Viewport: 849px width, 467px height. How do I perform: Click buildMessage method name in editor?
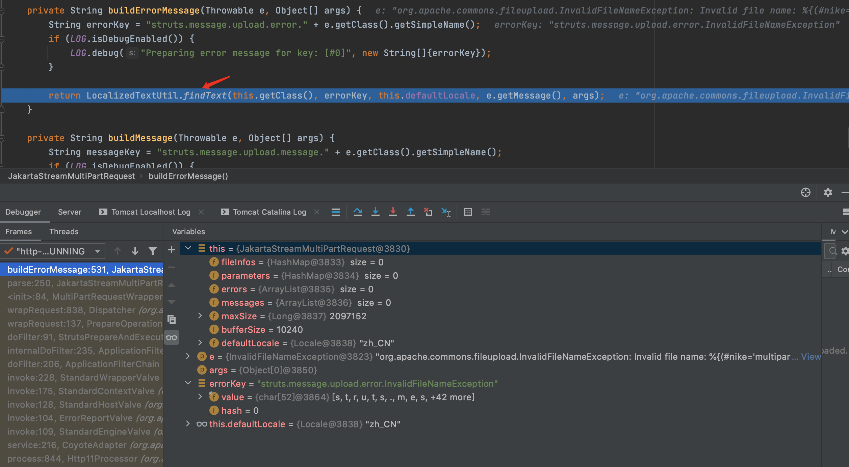coord(140,138)
